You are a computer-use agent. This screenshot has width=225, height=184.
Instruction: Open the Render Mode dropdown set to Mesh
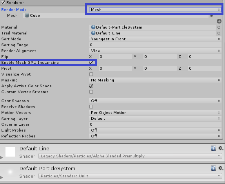click(x=155, y=10)
